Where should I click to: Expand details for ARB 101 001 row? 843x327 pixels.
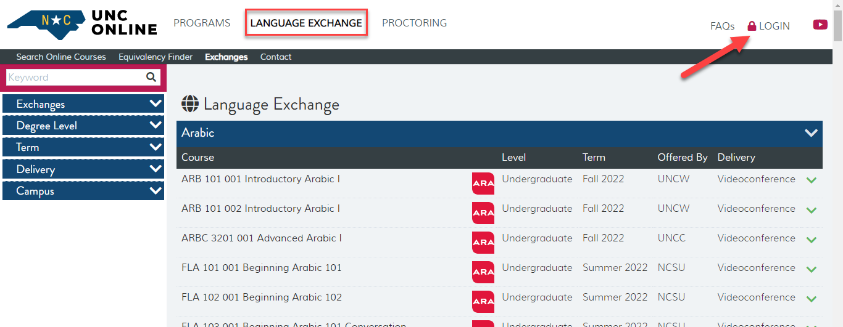coord(812,180)
